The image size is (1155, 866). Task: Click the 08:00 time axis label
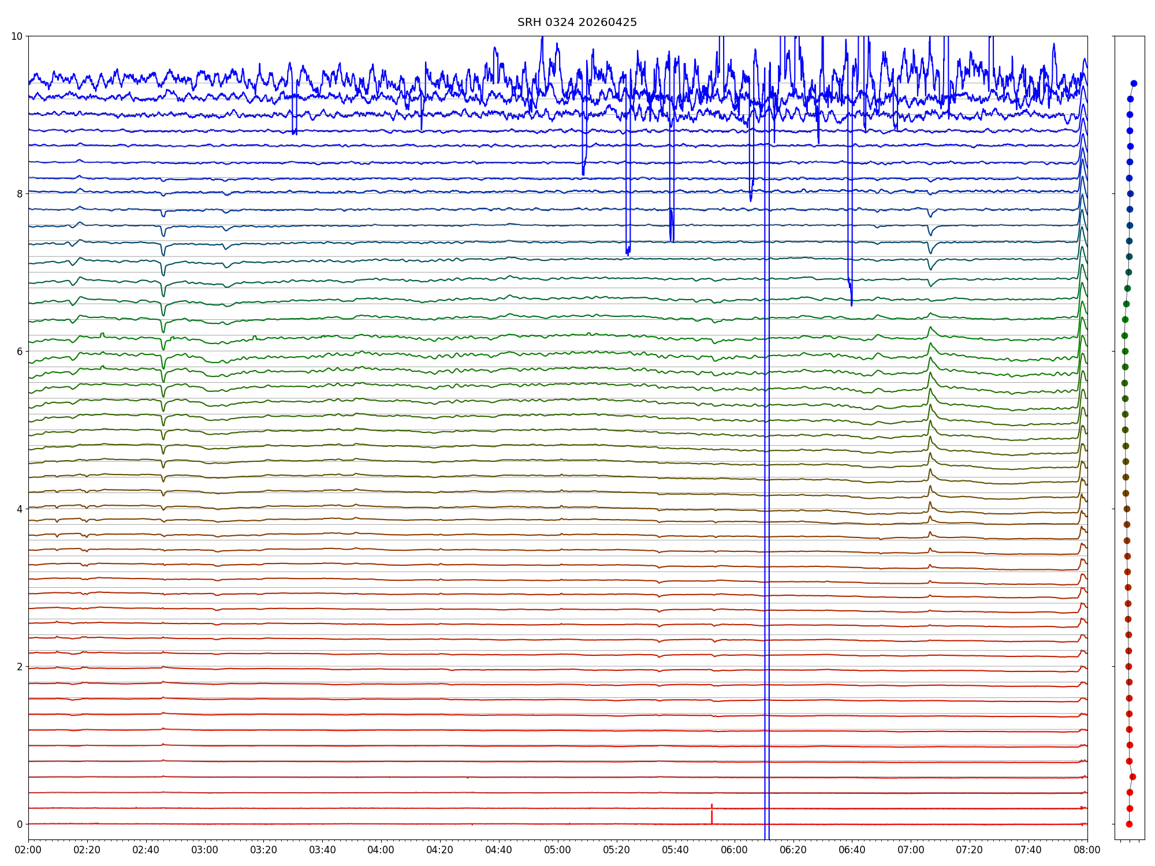pos(1087,850)
